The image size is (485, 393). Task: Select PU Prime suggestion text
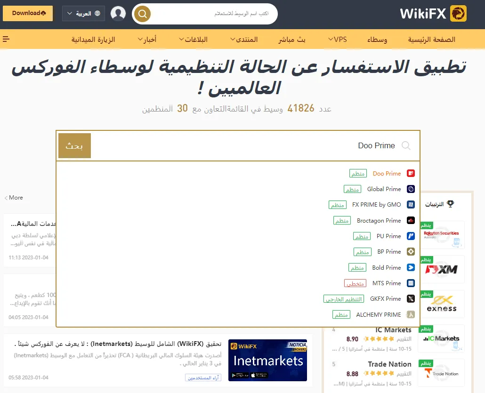point(388,236)
